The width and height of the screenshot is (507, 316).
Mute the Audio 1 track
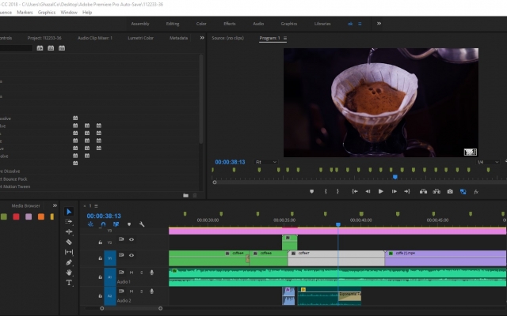pos(132,273)
